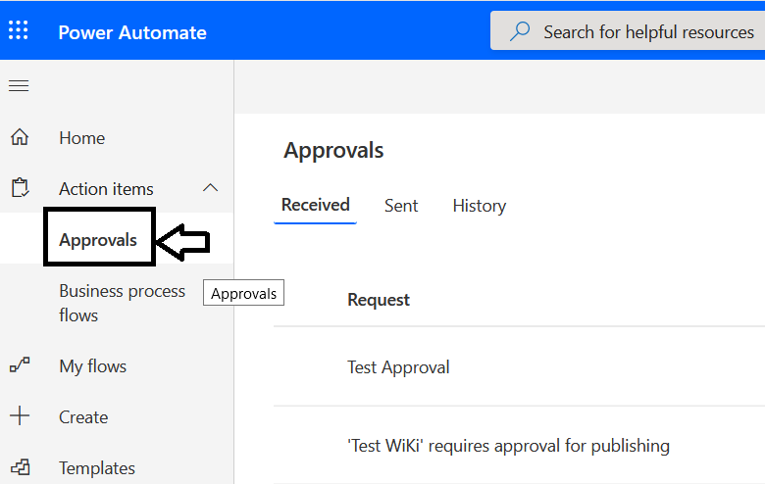Switch to the History tab
The height and width of the screenshot is (484, 765).
tap(479, 206)
